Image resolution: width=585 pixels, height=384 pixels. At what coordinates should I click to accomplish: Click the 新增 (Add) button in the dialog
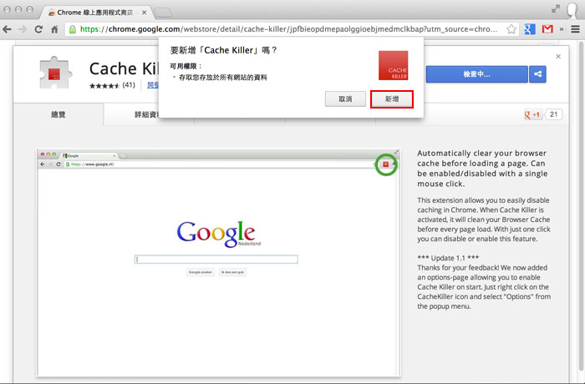(x=392, y=99)
